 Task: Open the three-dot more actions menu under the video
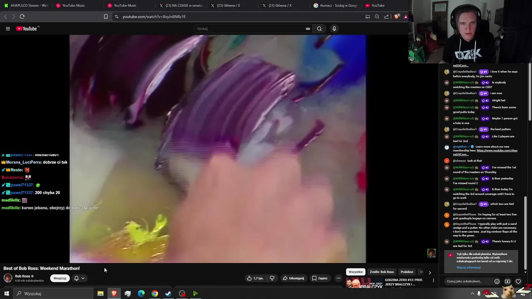(x=338, y=278)
